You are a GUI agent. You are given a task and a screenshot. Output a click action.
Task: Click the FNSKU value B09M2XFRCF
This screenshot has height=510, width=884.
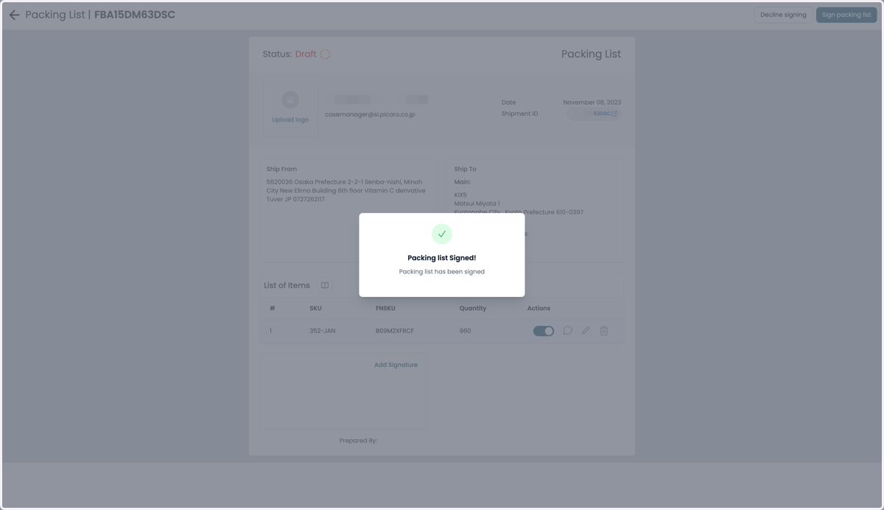pos(395,331)
